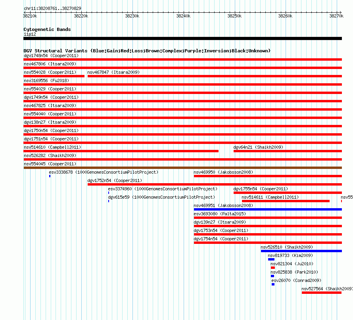353x320 pixels.
Task: Select the nsv554045 (Cooper2011) label
Action: coord(50,164)
